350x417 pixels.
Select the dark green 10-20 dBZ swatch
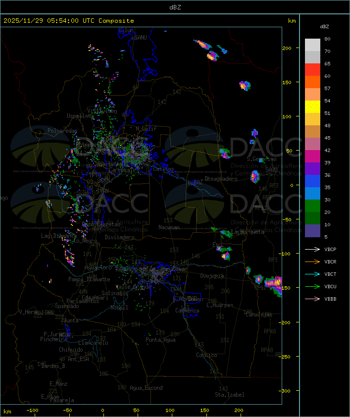point(312,218)
